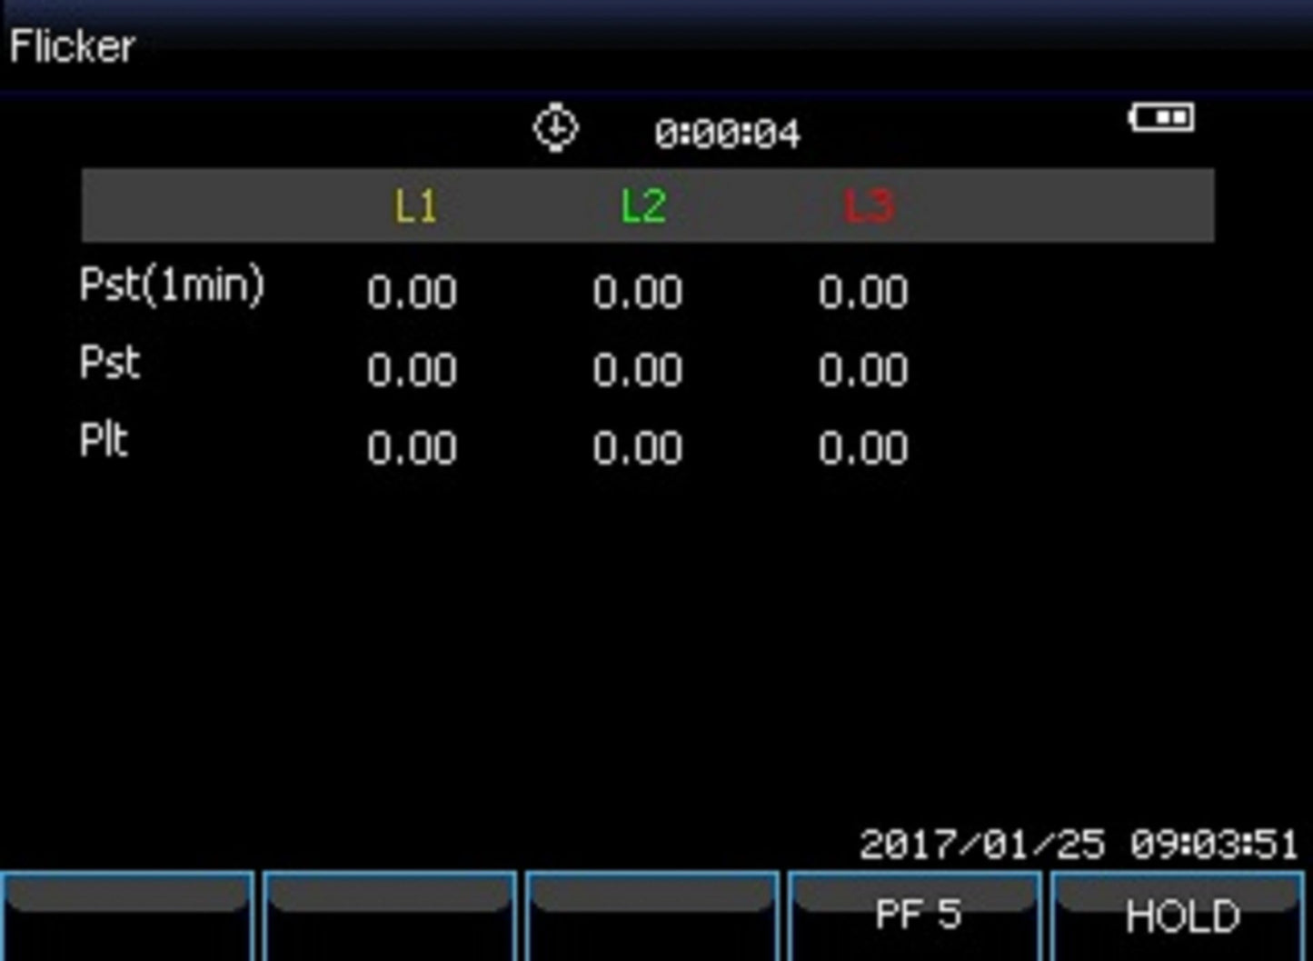Viewport: 1313px width, 961px height.
Task: Click the 2017/01/25 date display
Action: tap(981, 845)
